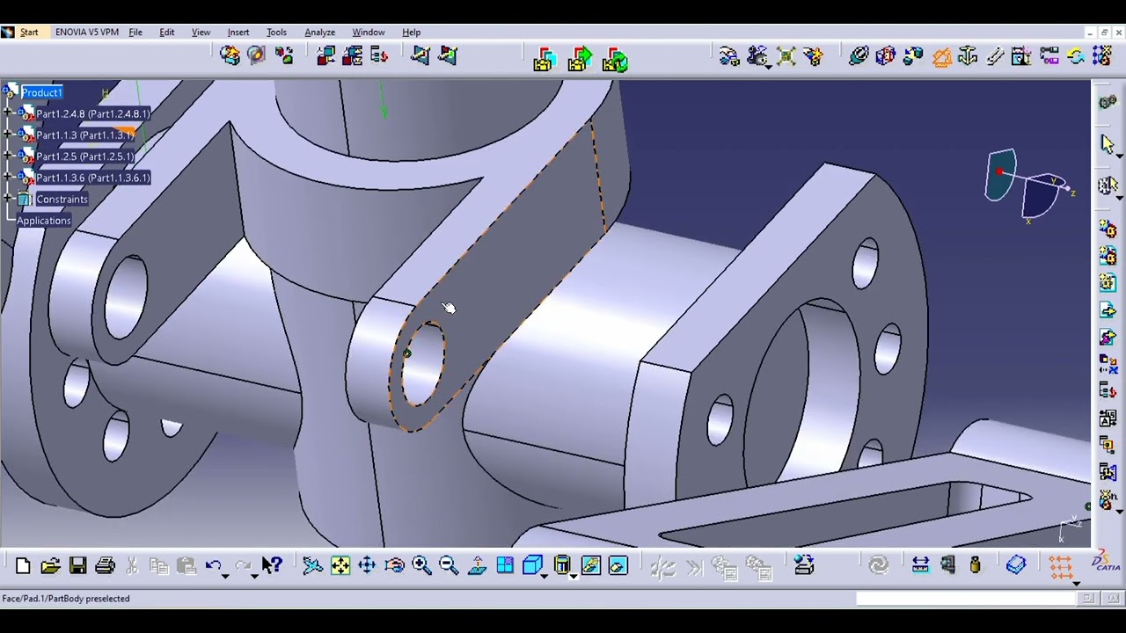
Task: Expand the Part1.2.5 tree node
Action: click(x=9, y=156)
